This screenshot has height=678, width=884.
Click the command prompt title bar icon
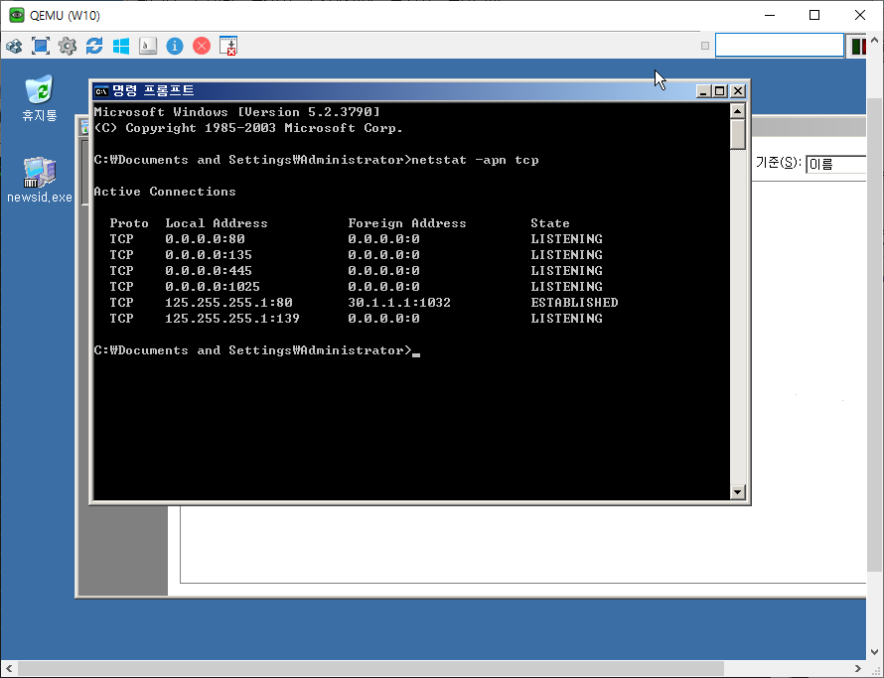101,91
